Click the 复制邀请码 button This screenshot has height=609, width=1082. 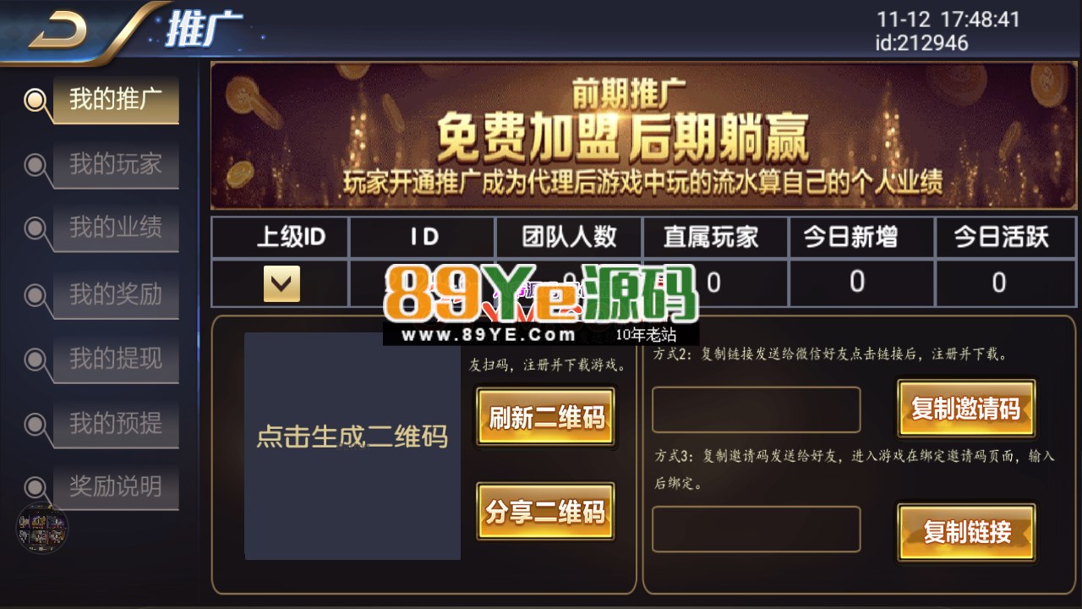pos(966,409)
